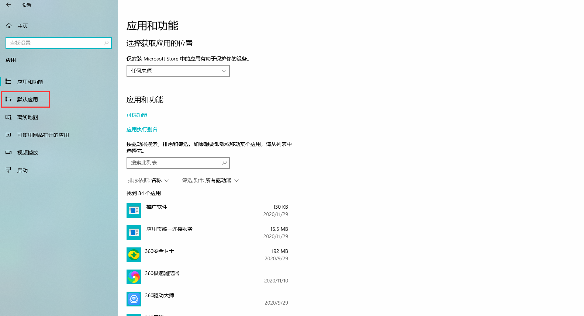The width and height of the screenshot is (584, 316).
Task: Click the 可使用网站打开的应用 icon
Action: (8, 135)
